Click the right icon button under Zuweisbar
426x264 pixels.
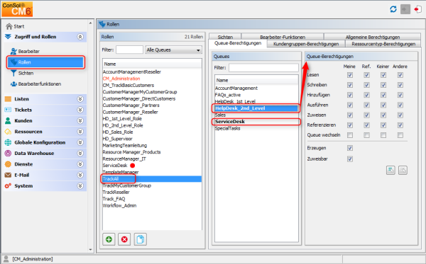(x=403, y=170)
